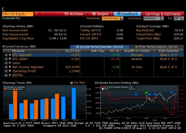Click the Est. LTG value 9.00%

[x=120, y=38]
